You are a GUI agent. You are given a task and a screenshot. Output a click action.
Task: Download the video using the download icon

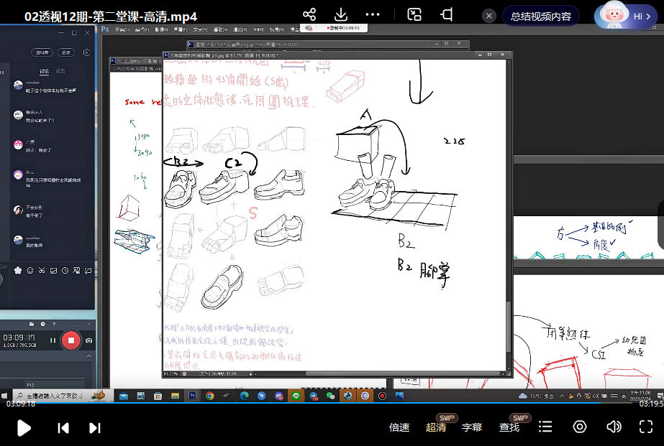(341, 15)
